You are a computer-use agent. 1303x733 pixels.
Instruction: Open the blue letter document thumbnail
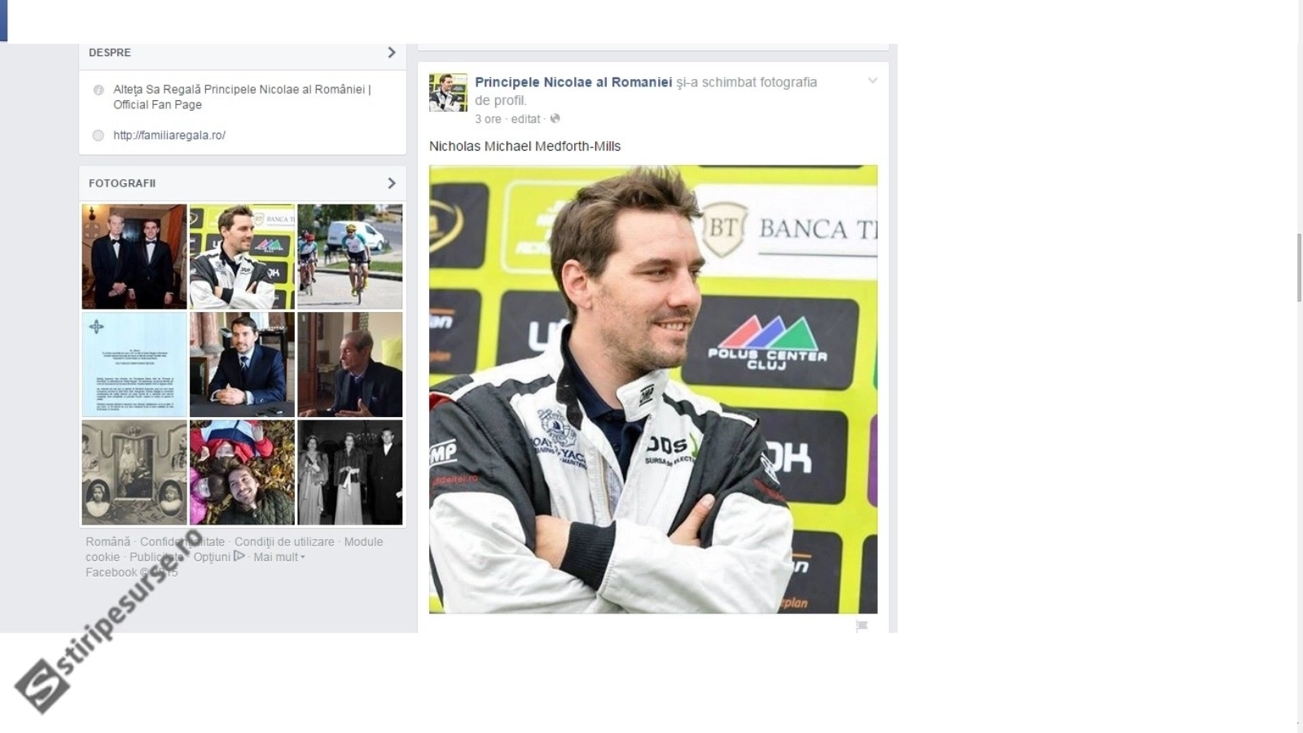pos(134,364)
